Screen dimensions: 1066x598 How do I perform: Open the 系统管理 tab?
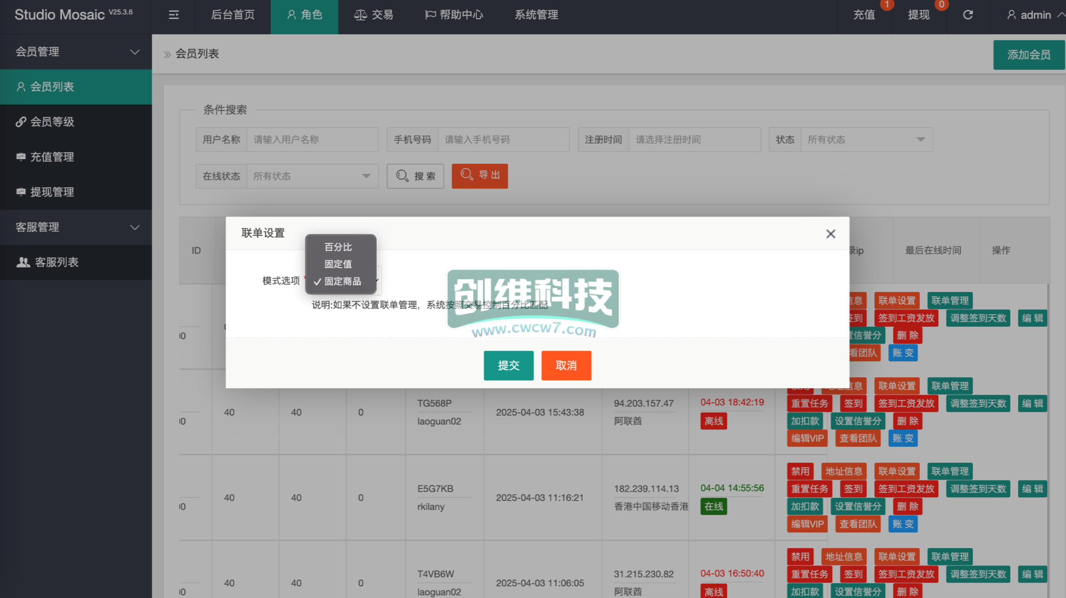point(536,15)
